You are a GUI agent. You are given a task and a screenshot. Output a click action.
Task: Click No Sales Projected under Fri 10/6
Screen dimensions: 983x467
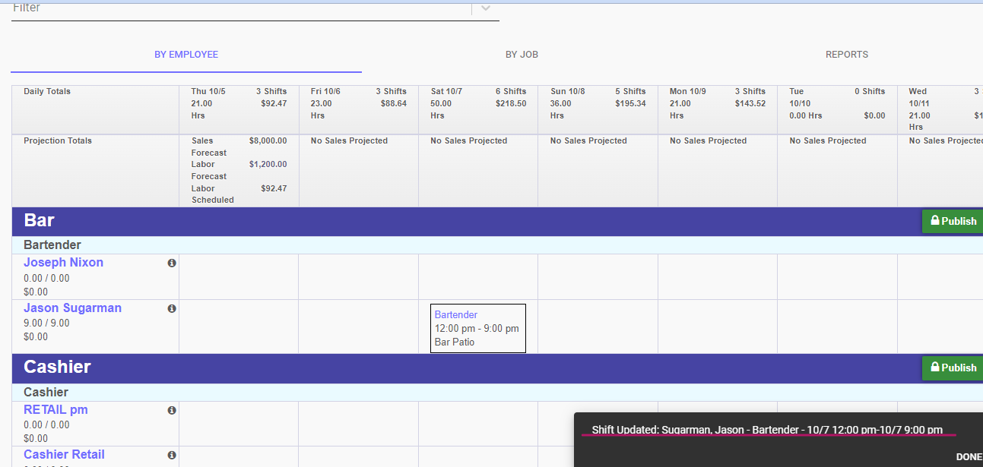pos(349,141)
